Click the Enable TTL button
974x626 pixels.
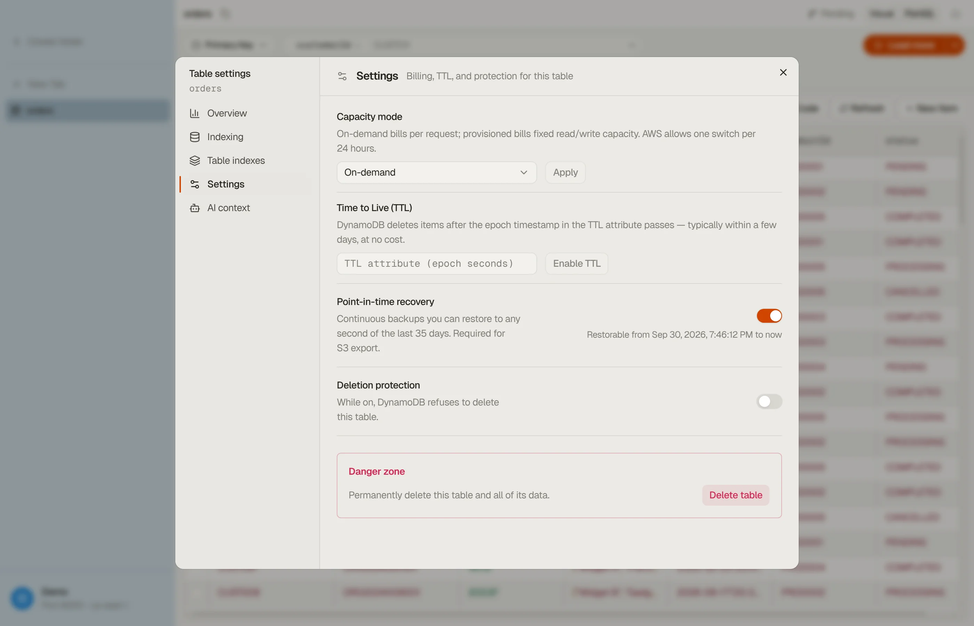(x=576, y=263)
